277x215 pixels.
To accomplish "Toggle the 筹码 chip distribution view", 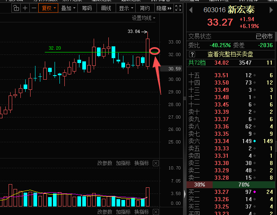I will (87, 8).
